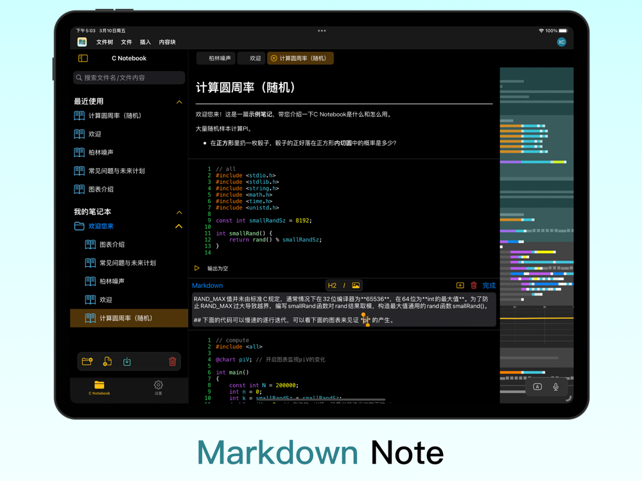Click the three dots multitasking indicator
This screenshot has height=481, width=642.
click(x=322, y=31)
